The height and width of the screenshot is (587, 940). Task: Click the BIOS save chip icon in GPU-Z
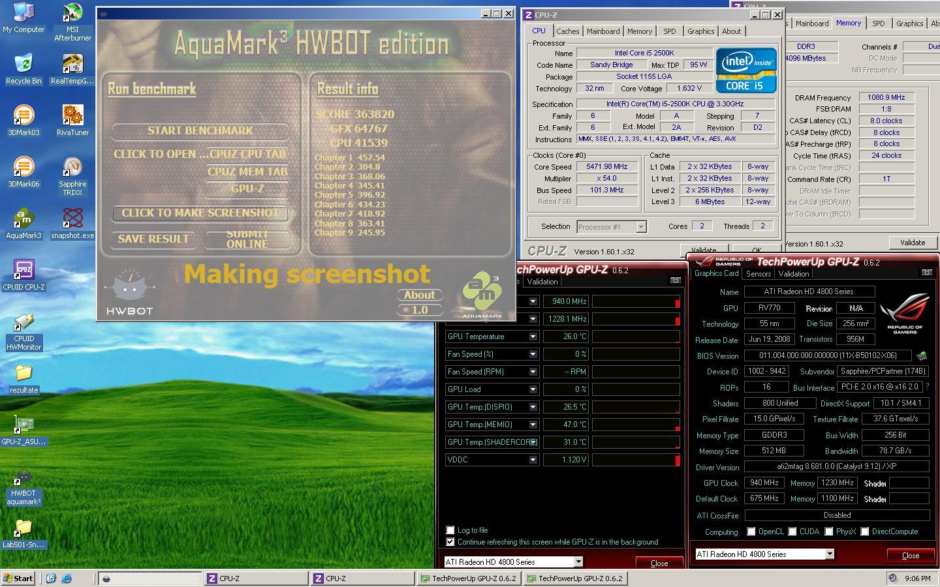click(922, 356)
